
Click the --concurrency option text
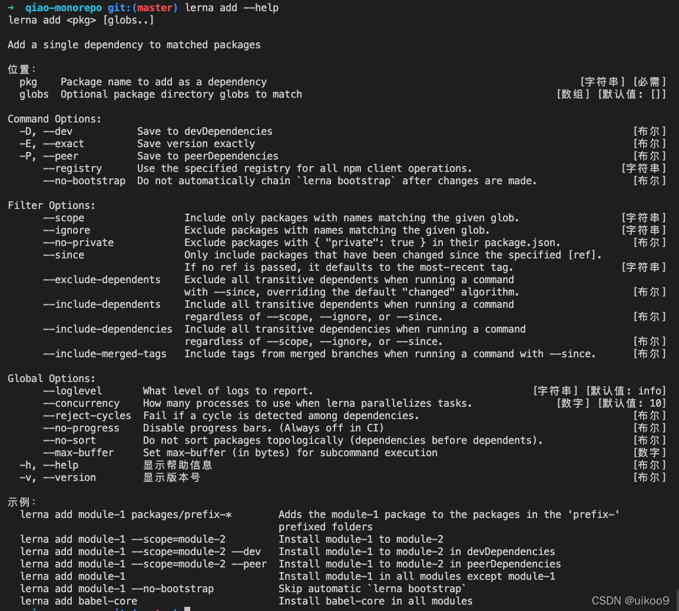coord(82,403)
